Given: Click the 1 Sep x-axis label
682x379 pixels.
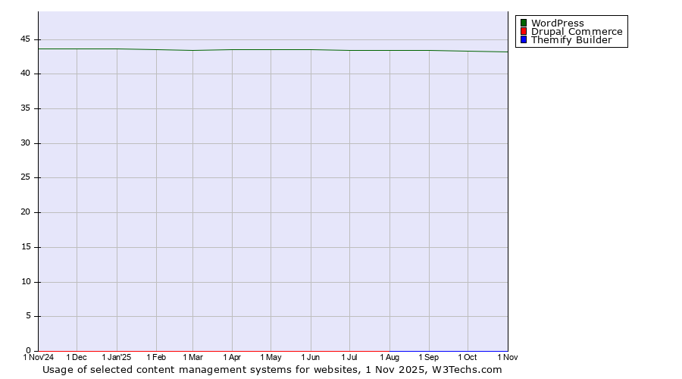Looking at the screenshot, I should pos(428,357).
